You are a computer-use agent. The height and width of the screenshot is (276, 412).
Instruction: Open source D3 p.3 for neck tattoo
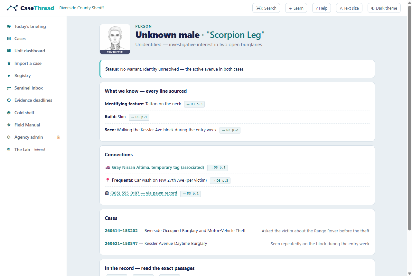[194, 104]
